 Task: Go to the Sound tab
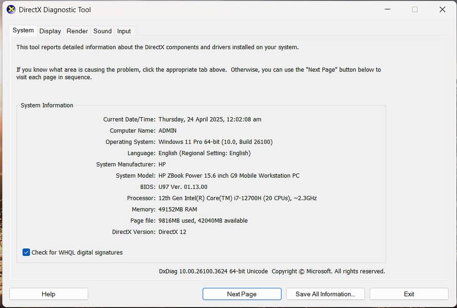click(x=102, y=31)
